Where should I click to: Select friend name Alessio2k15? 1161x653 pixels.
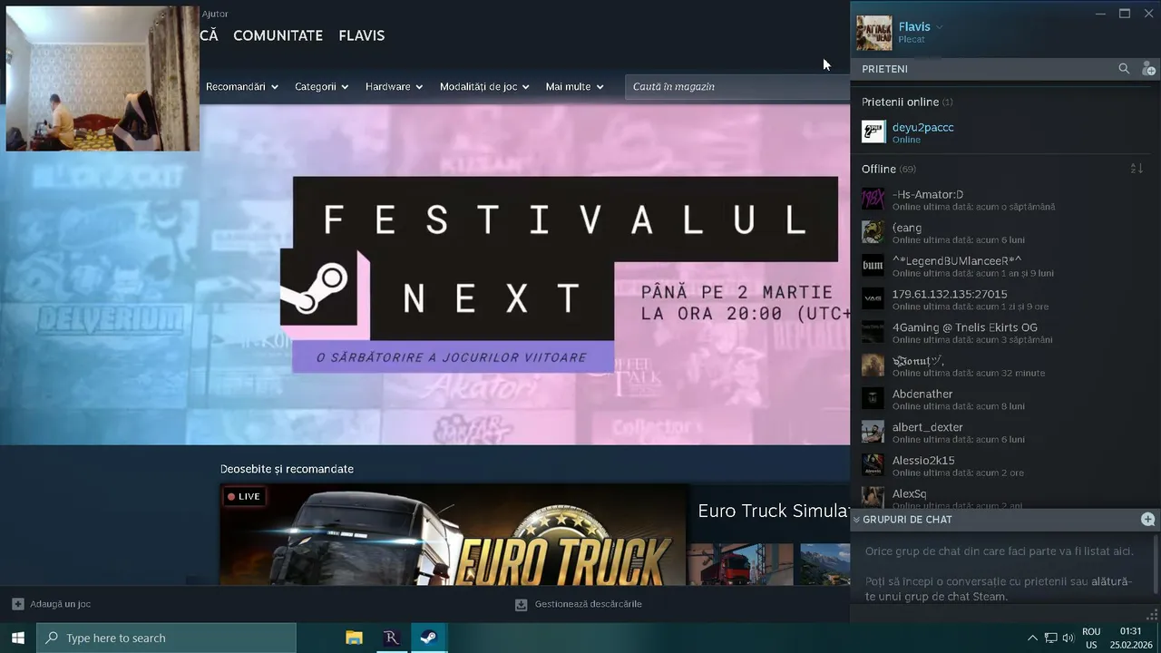pos(923,461)
